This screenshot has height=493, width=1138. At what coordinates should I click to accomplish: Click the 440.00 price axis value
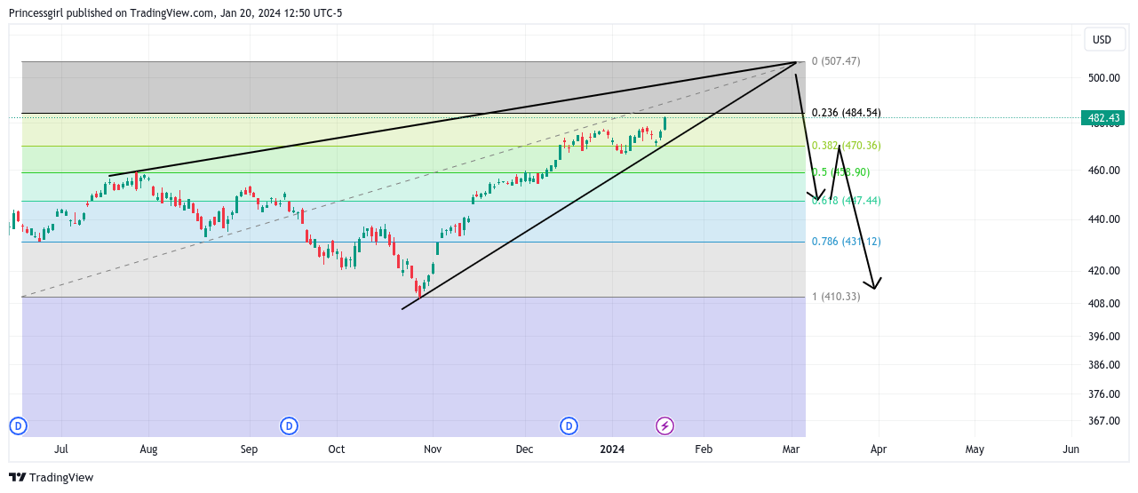[1102, 219]
